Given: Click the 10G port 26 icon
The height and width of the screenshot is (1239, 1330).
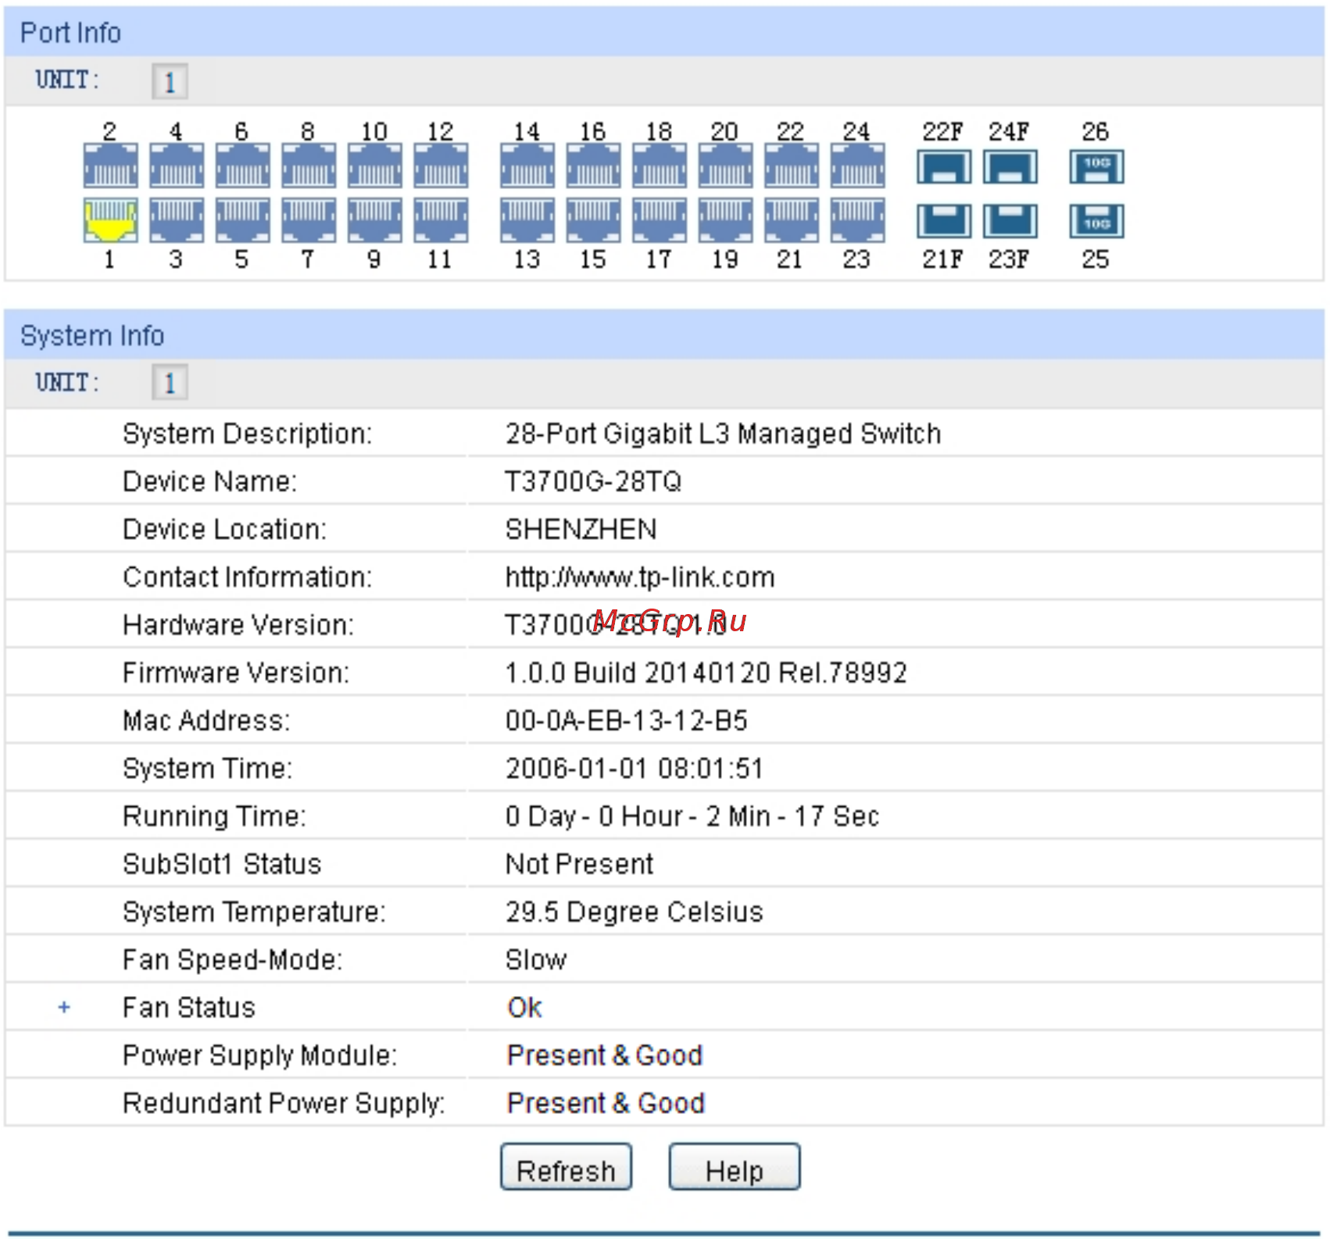Looking at the screenshot, I should click(1096, 167).
